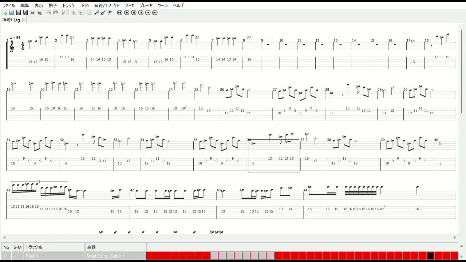The width and height of the screenshot is (466, 262).
Task: Jump to last measure with playback control
Action: click(155, 13)
